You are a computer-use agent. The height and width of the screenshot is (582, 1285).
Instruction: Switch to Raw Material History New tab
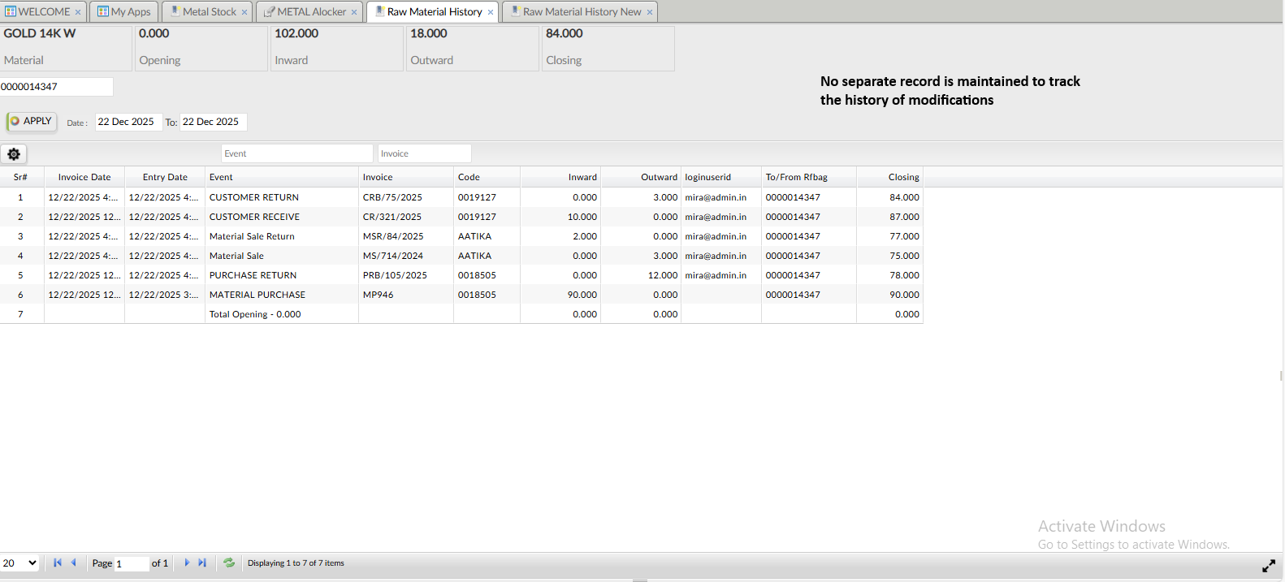pos(582,11)
